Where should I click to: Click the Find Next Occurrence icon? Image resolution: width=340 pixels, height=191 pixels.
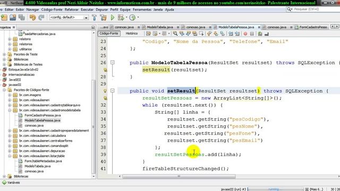188,34
